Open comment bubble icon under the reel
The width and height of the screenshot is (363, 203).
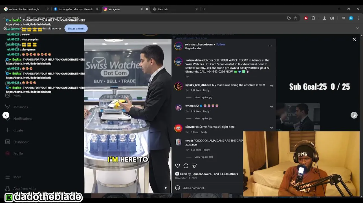(x=186, y=166)
